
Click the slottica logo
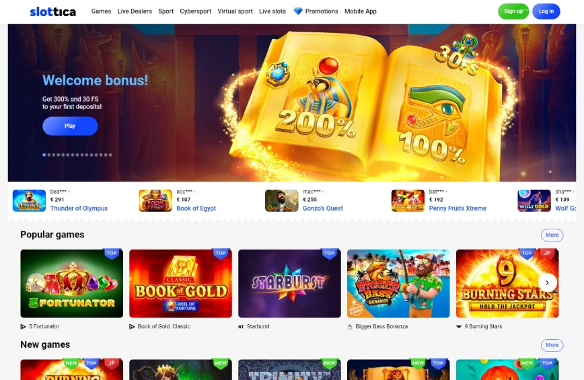click(x=53, y=11)
